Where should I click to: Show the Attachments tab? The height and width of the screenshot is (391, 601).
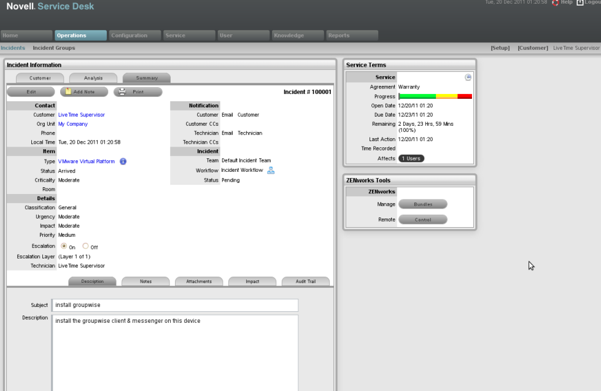199,282
